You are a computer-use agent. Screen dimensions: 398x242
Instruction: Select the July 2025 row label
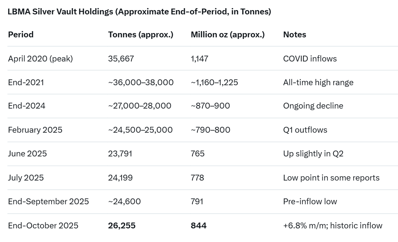[x=26, y=178]
